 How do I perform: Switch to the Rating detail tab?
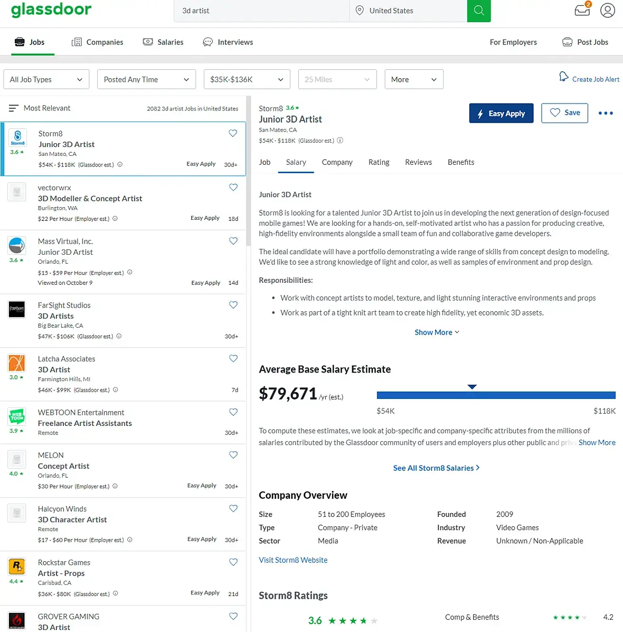(x=379, y=162)
